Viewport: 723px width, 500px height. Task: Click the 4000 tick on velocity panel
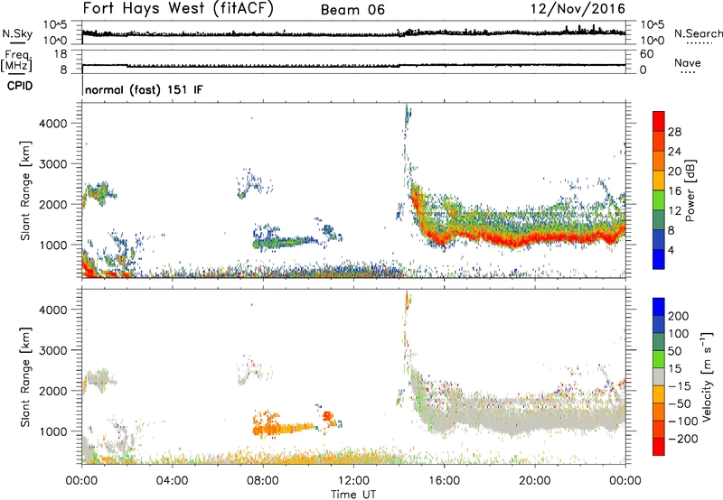(x=53, y=310)
